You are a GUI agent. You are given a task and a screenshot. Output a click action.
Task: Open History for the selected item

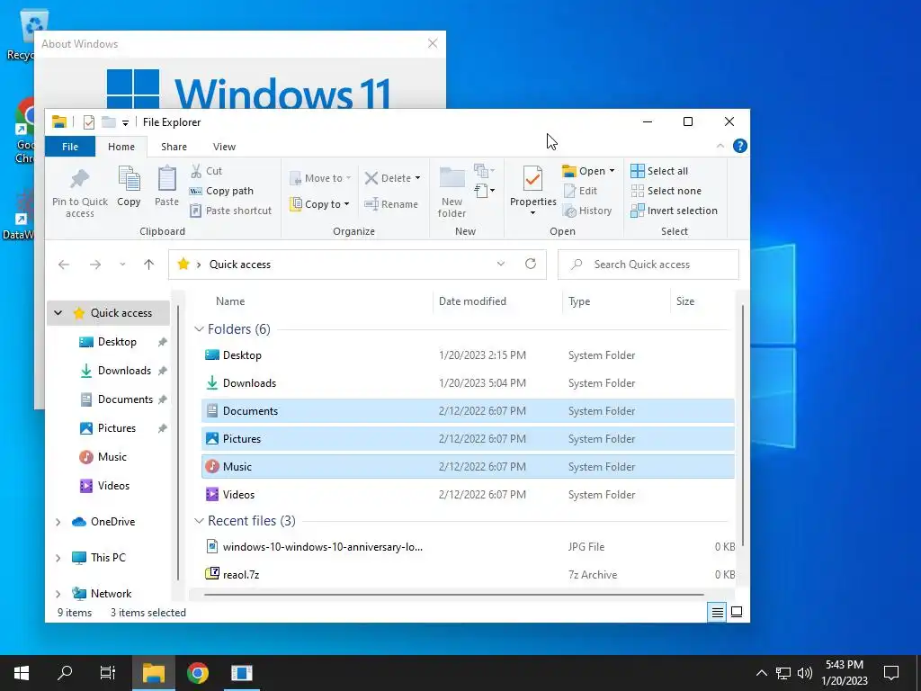click(586, 211)
